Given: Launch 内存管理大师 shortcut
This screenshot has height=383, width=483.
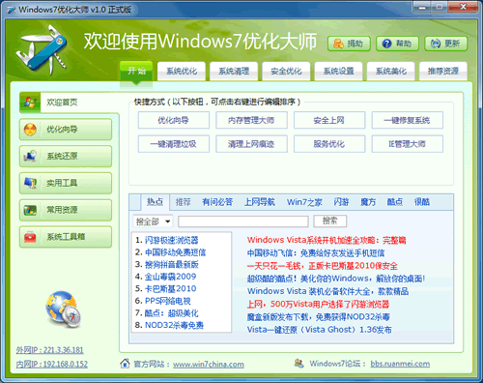Looking at the screenshot, I should tap(251, 120).
